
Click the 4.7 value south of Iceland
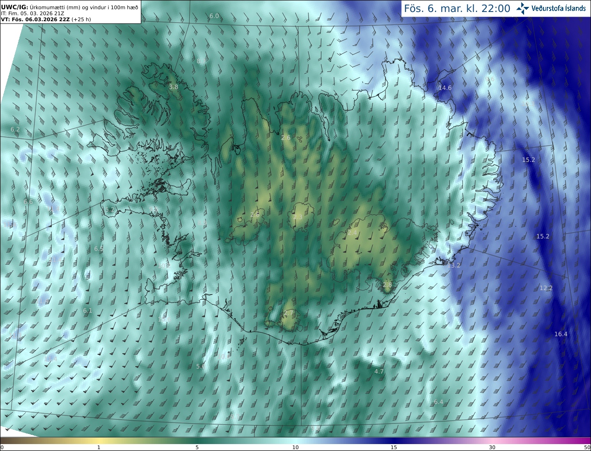pyautogui.click(x=379, y=371)
